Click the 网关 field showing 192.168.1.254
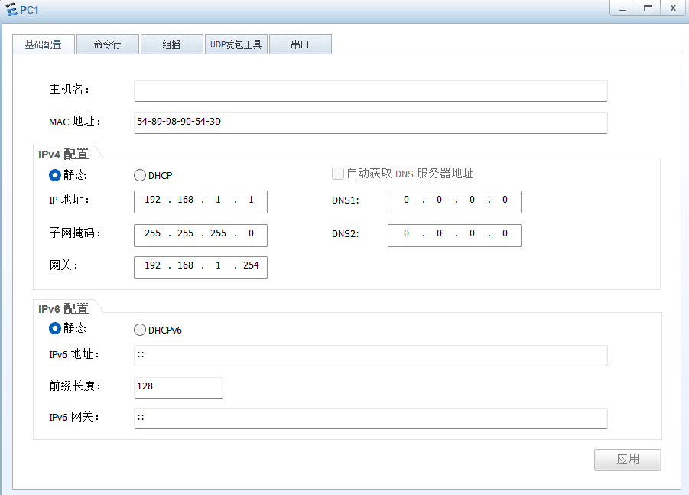The height and width of the screenshot is (495, 689). [x=200, y=267]
